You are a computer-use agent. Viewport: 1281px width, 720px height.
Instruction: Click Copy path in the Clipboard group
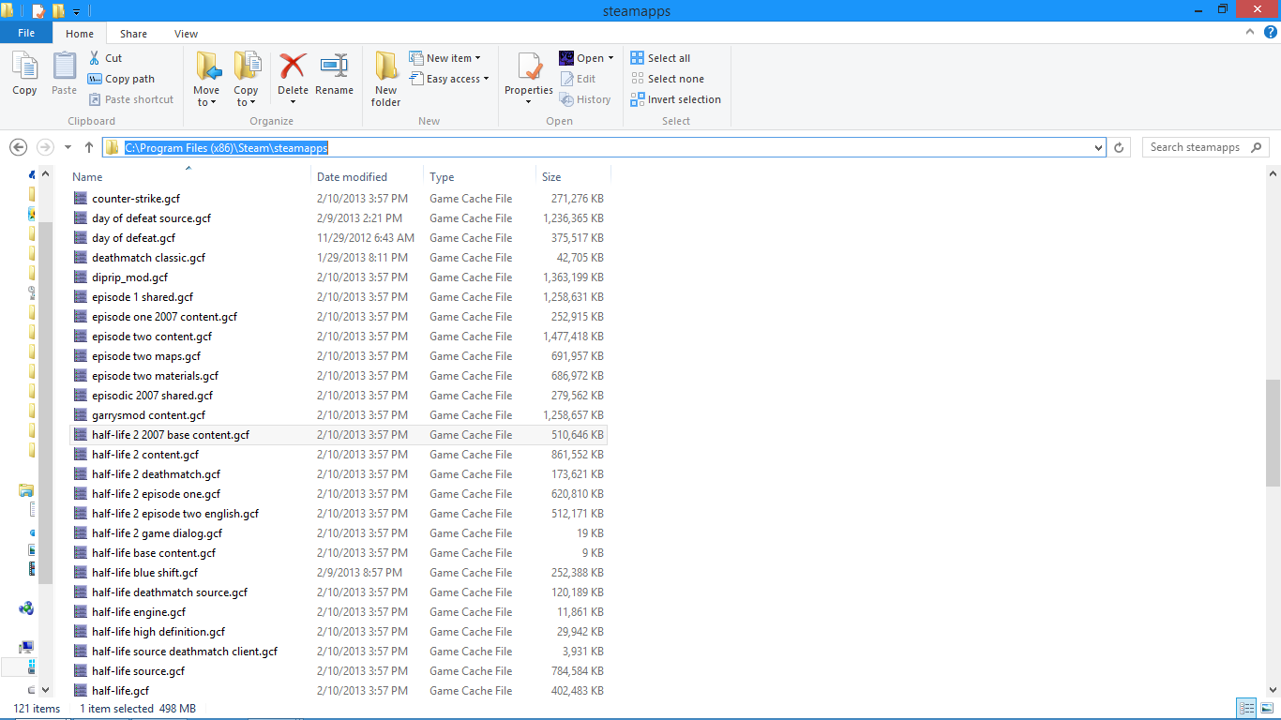121,79
